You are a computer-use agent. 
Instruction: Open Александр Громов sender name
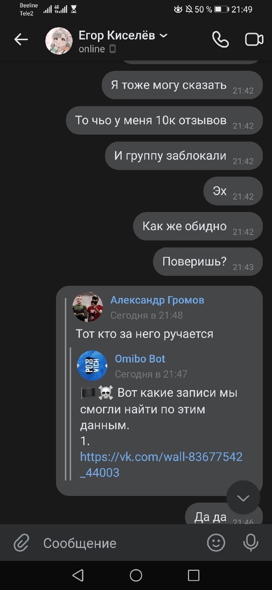pyautogui.click(x=157, y=300)
